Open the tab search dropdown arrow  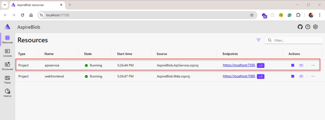pyautogui.click(x=4, y=5)
